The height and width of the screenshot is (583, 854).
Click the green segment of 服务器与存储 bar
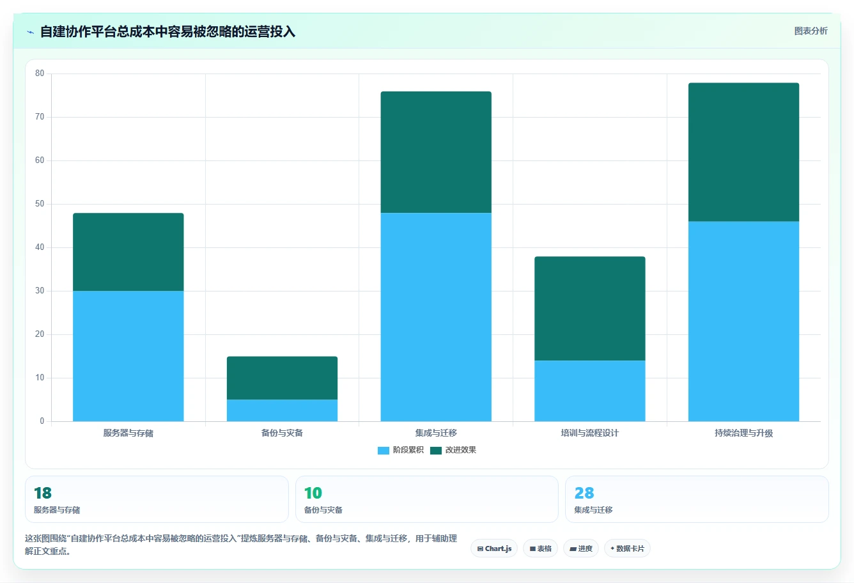[x=128, y=252]
